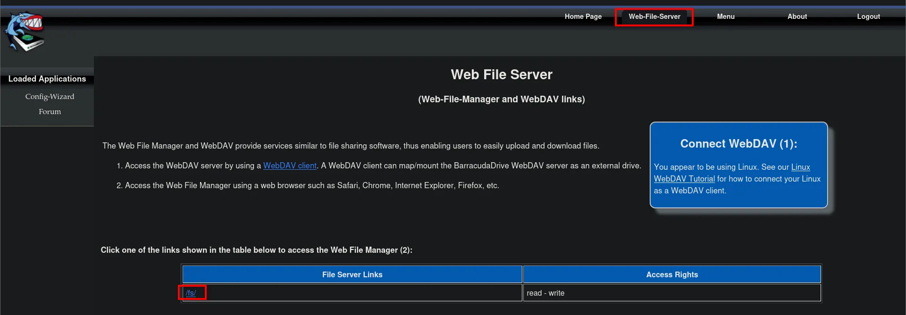Open the /fs/ file server link

pyautogui.click(x=191, y=293)
